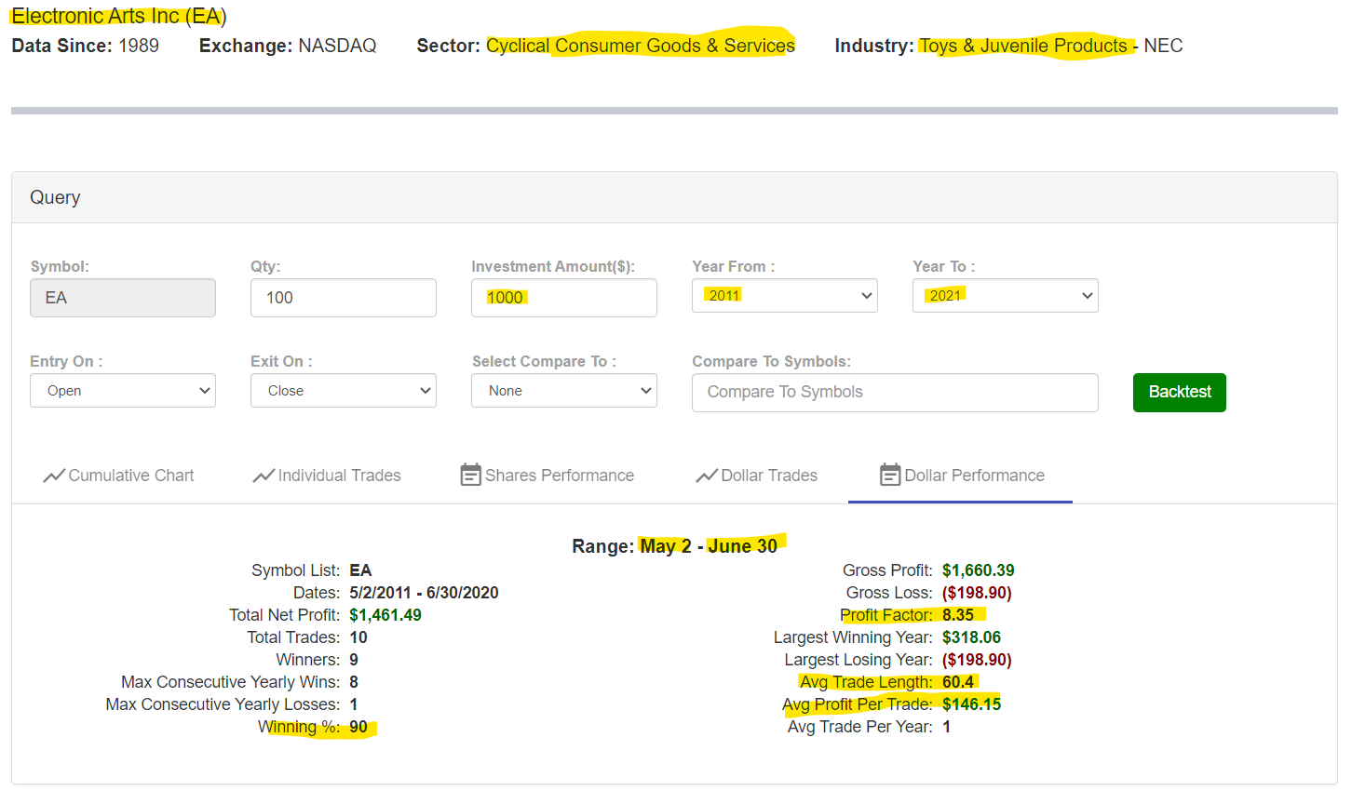1352x791 pixels.
Task: Click the Qty input field
Action: tap(343, 298)
